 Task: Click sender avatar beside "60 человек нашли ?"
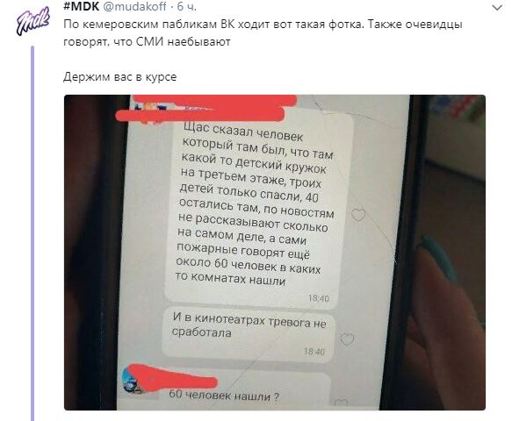pos(132,381)
